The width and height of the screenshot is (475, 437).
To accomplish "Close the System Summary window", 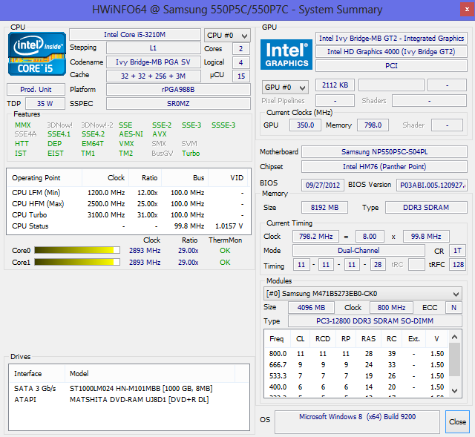I will point(467,10).
